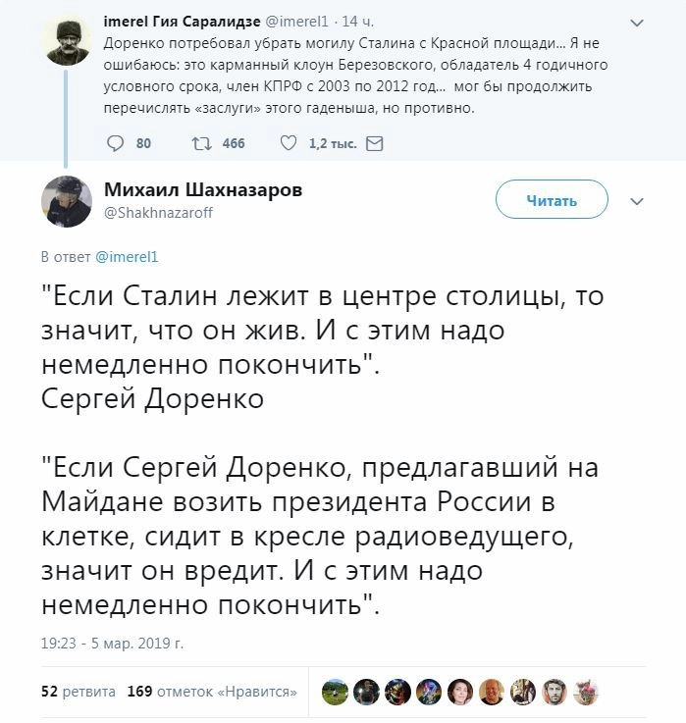686x723 pixels.
Task: Click the imerel Гия Саралидзе author name
Action: point(174,22)
